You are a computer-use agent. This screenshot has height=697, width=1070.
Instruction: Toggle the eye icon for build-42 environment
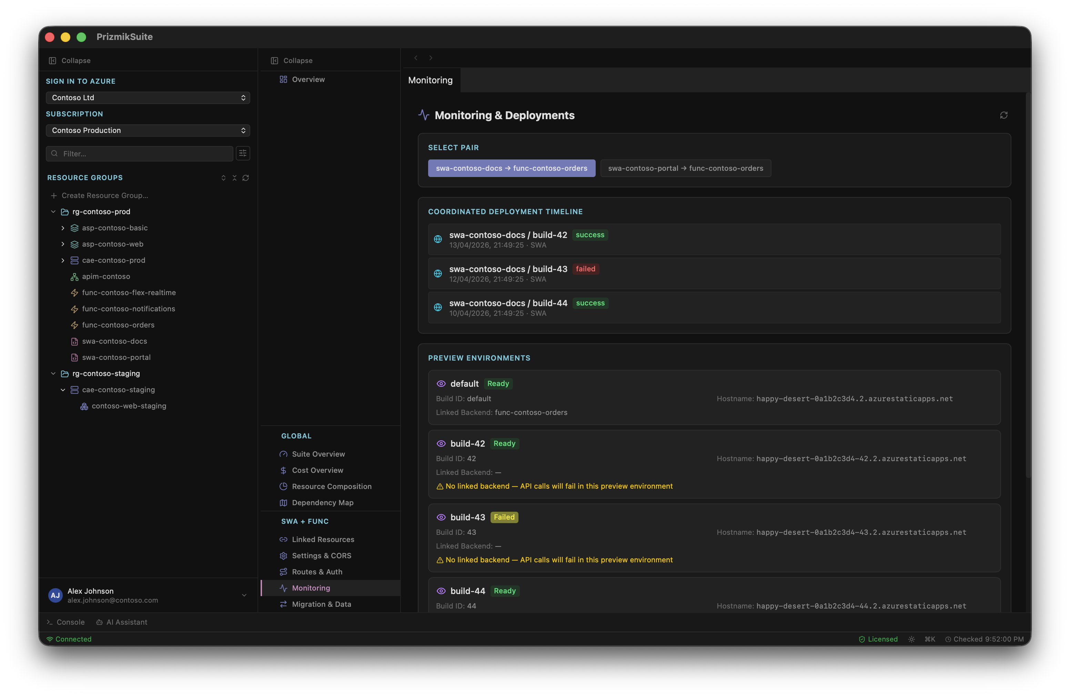click(441, 444)
